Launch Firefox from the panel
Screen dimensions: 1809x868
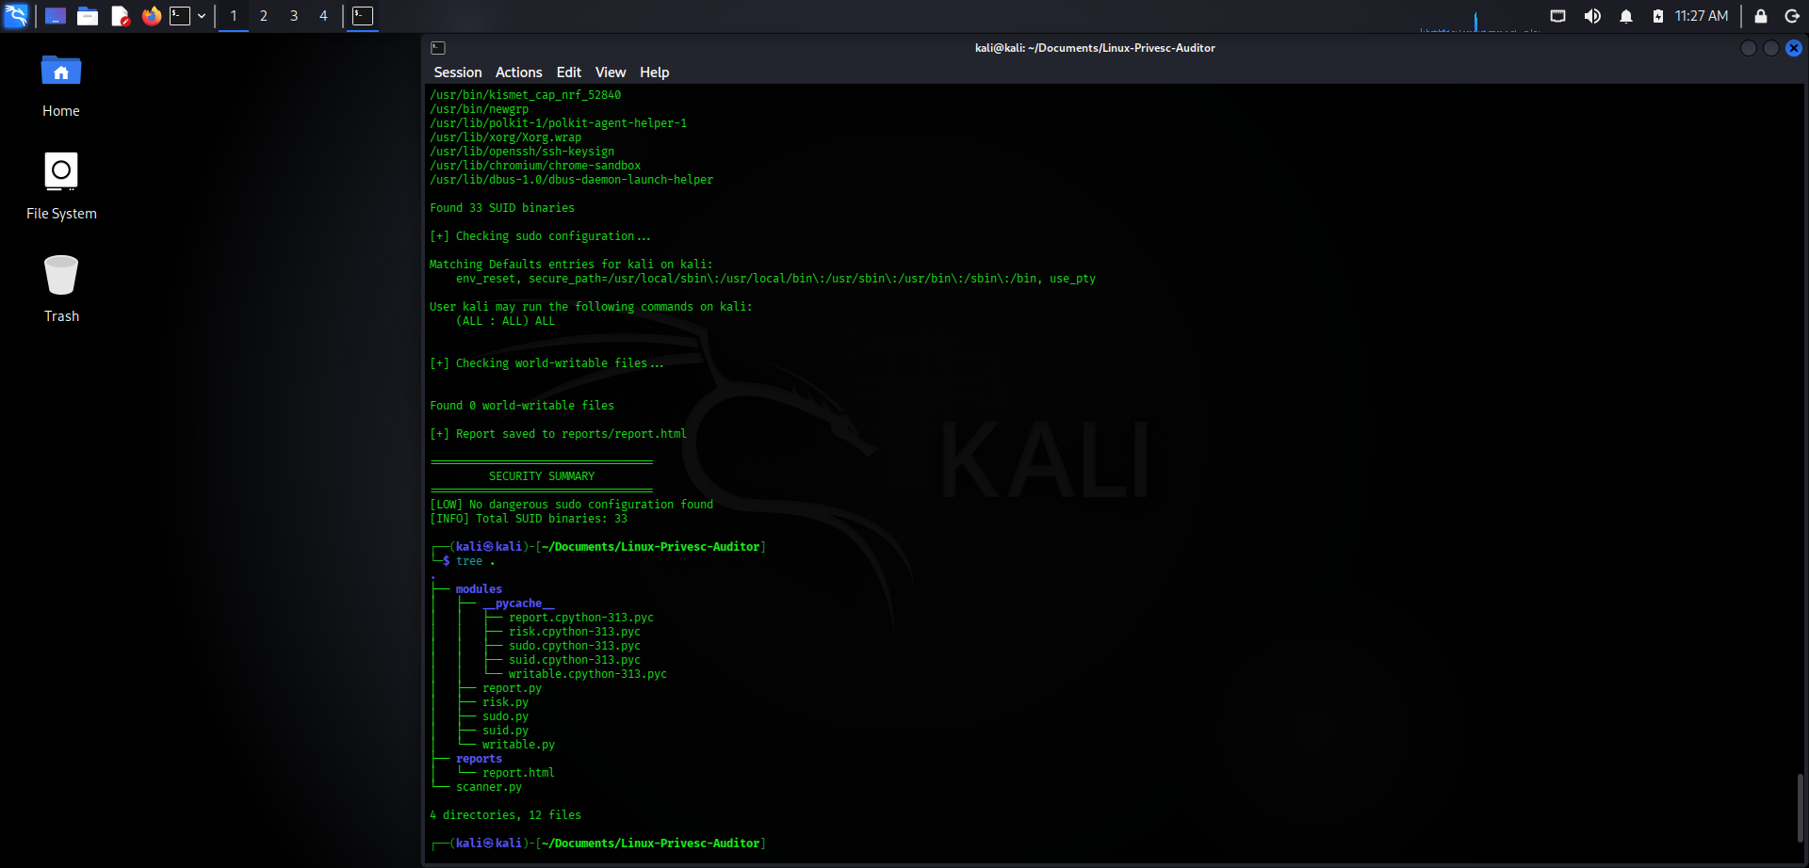[x=151, y=16]
